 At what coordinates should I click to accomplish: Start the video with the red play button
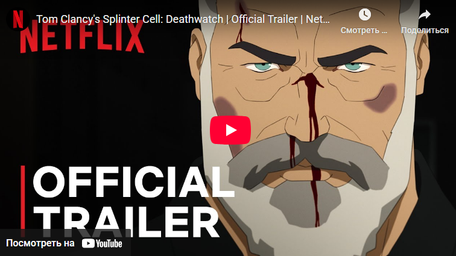click(x=230, y=130)
